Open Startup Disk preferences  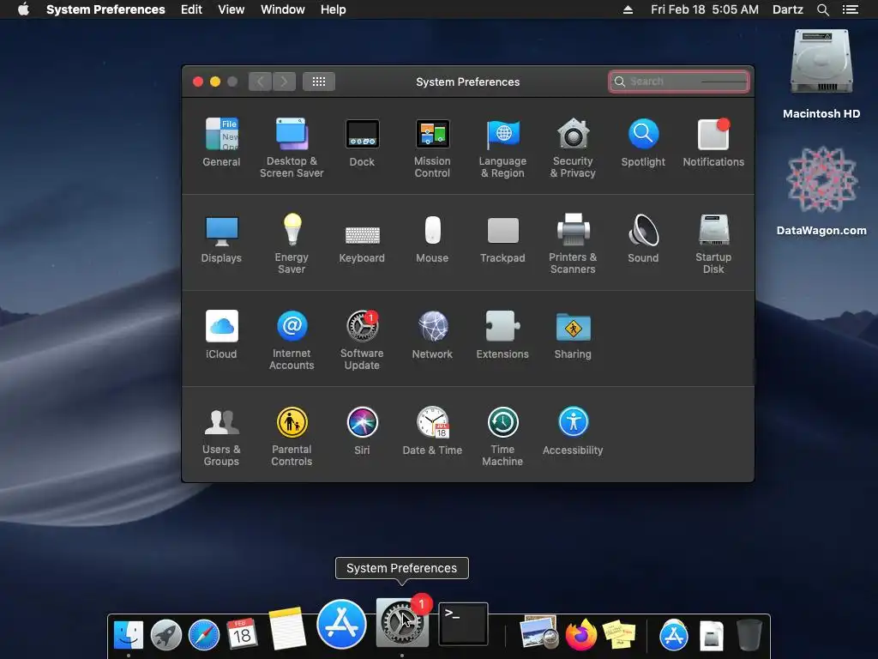point(713,244)
